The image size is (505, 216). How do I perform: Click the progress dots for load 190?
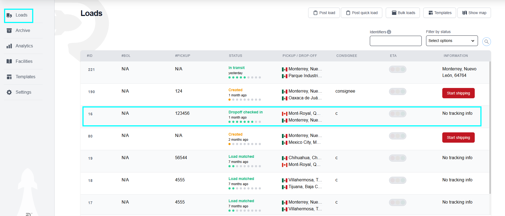[x=245, y=100]
